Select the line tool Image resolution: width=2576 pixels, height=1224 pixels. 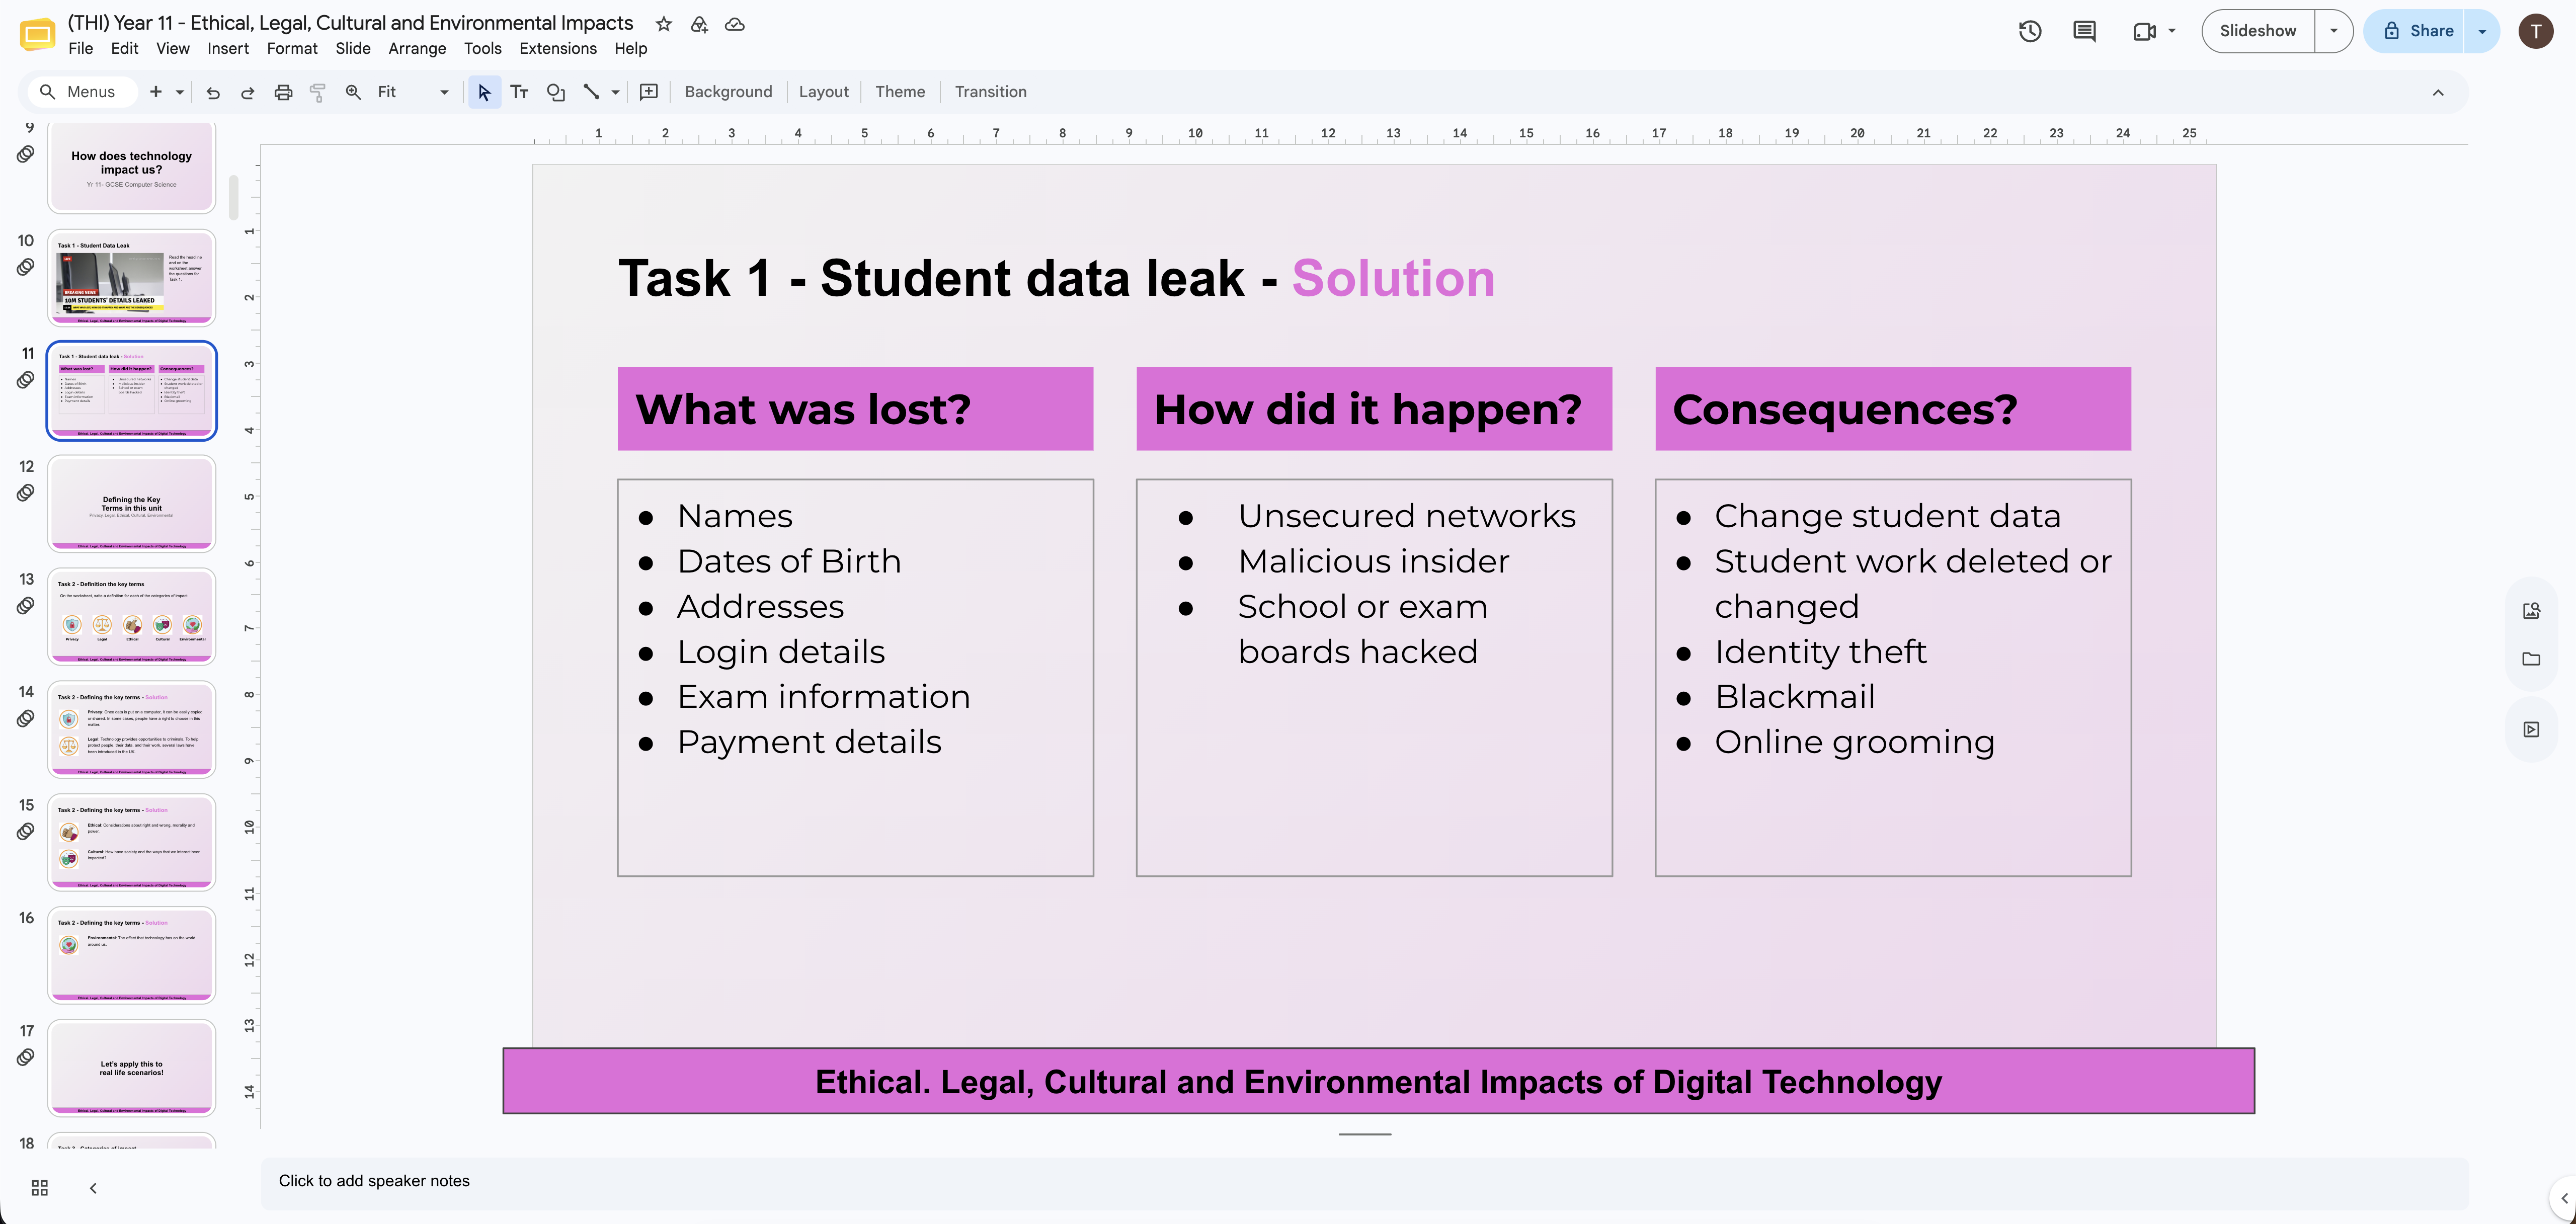(x=591, y=92)
